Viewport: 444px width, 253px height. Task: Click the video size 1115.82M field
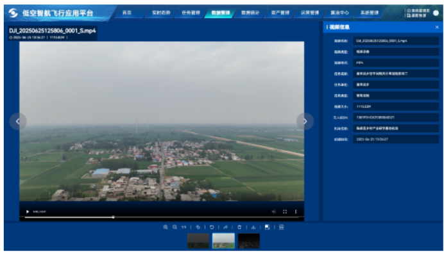tap(396, 106)
